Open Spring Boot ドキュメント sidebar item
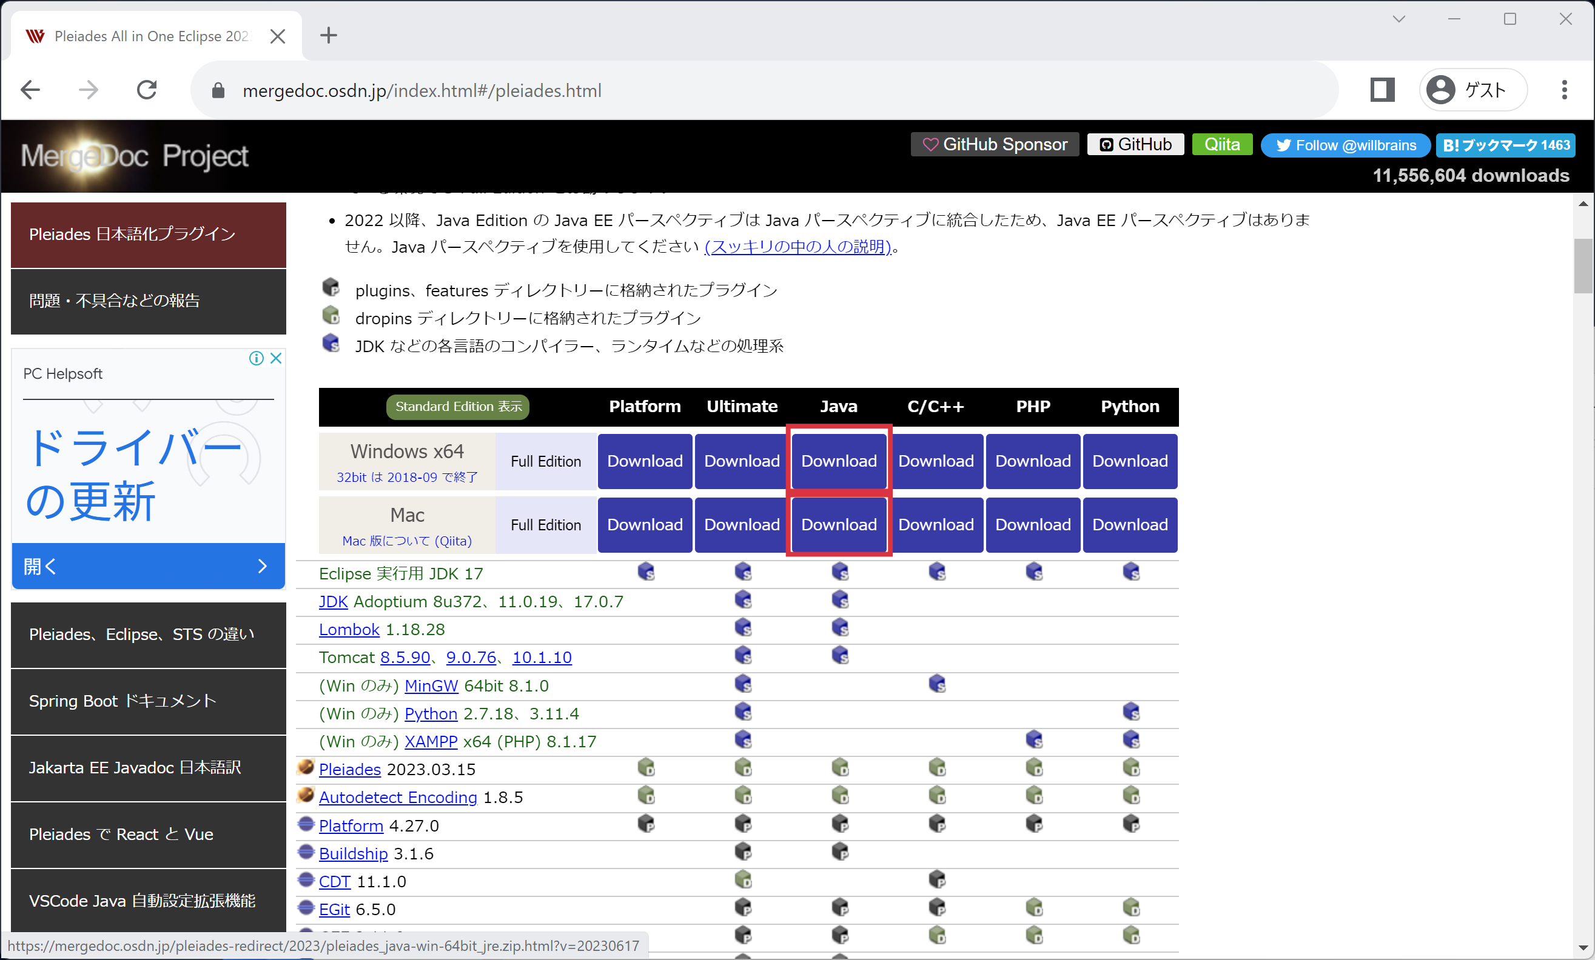 pyautogui.click(x=148, y=701)
